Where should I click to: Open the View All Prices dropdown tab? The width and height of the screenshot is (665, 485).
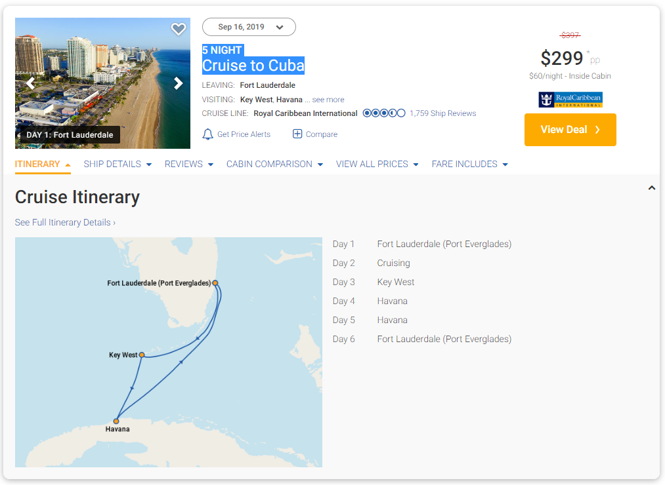pos(377,164)
